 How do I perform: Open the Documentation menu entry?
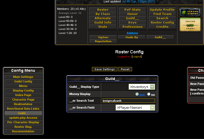click(x=23, y=131)
